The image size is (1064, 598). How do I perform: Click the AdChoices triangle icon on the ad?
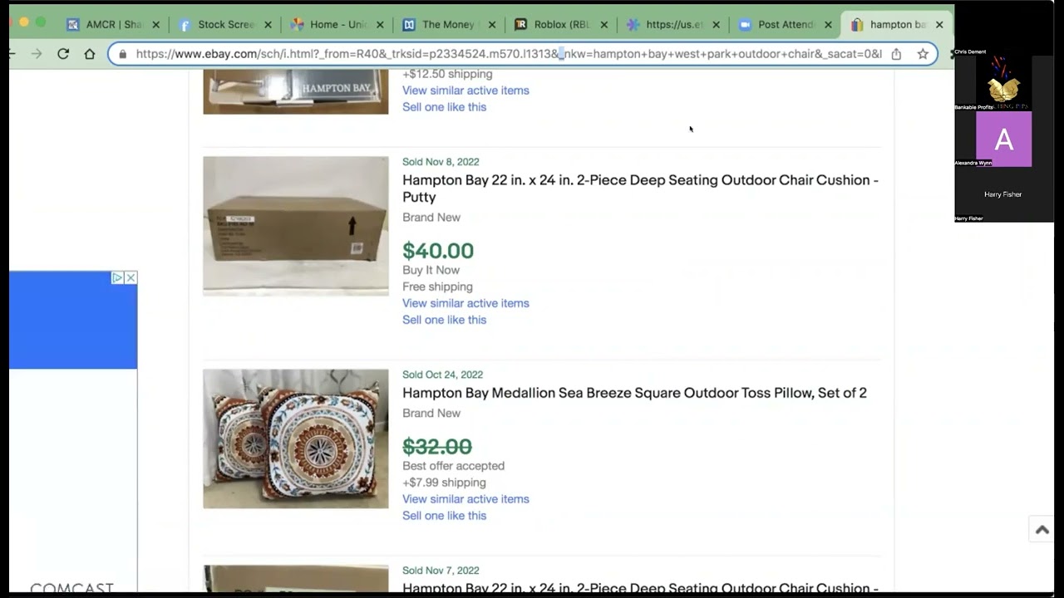[x=117, y=277]
